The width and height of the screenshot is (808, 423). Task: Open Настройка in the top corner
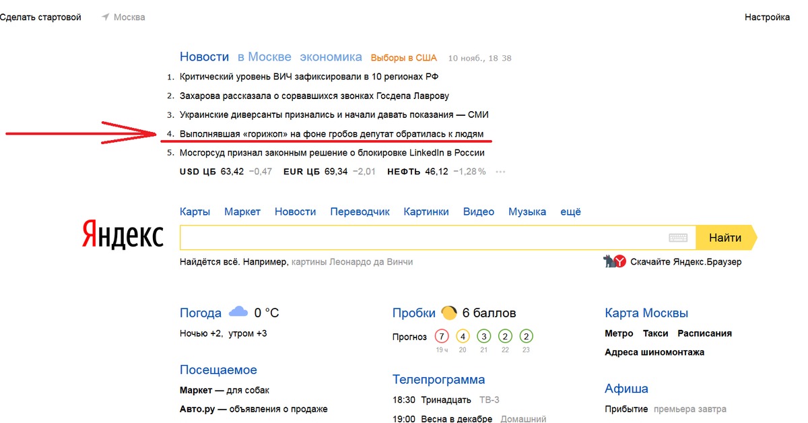(767, 18)
